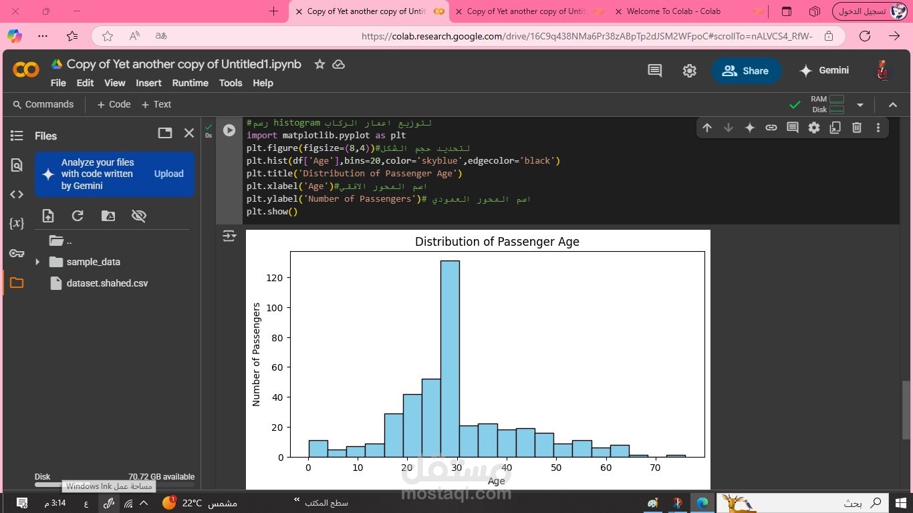Click the Share button
Image resolution: width=913 pixels, height=513 pixels.
pos(746,71)
